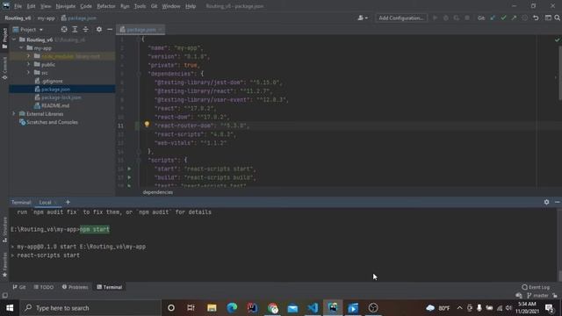
Task: Click the dependencies breadcrumb
Action: pyautogui.click(x=158, y=192)
